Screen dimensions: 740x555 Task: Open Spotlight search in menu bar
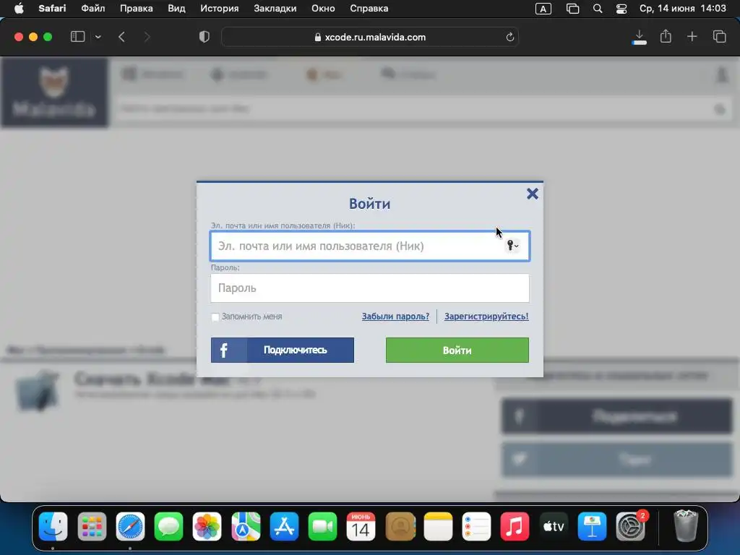[x=598, y=9]
